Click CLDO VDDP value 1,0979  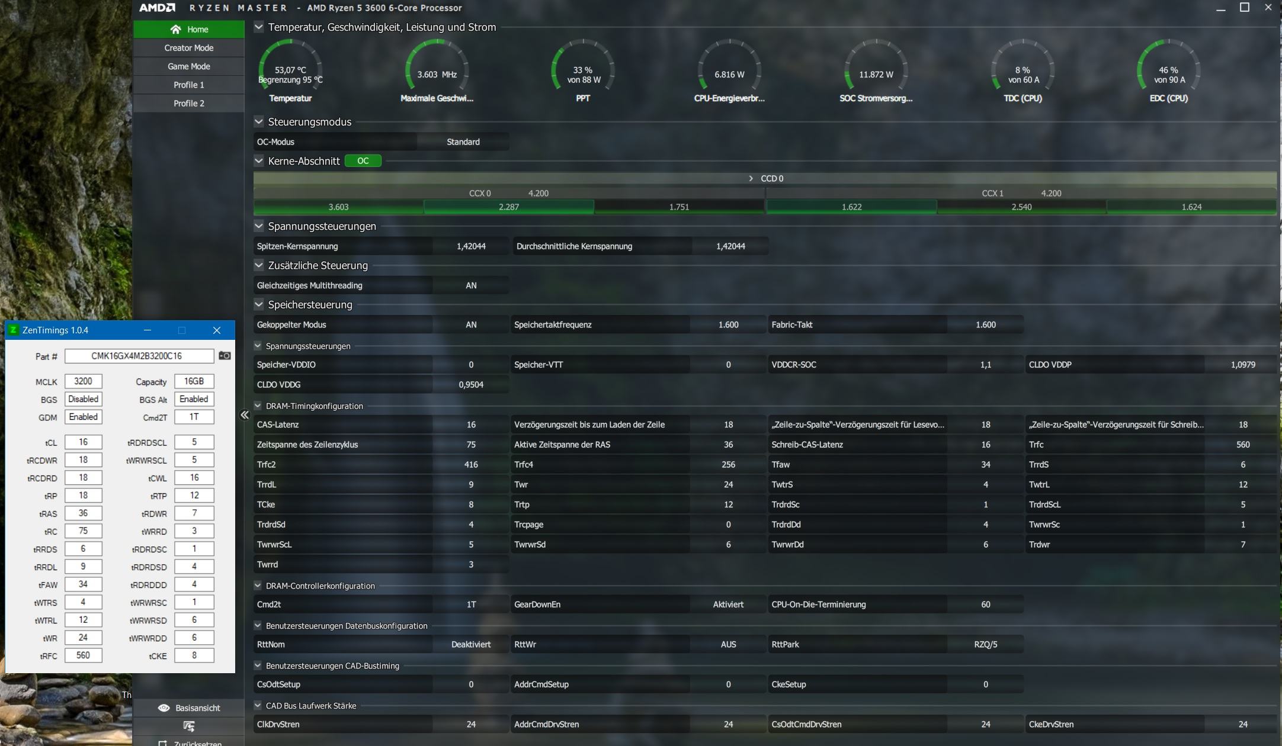1243,365
